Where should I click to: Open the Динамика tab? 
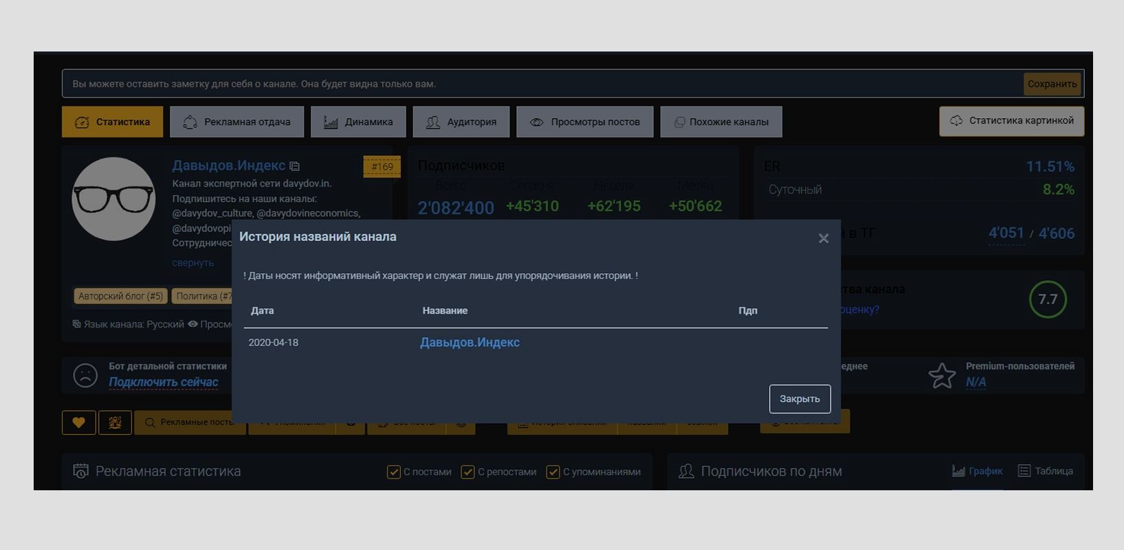(358, 122)
